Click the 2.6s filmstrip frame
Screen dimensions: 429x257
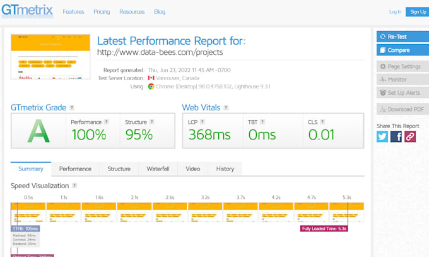(x=170, y=212)
